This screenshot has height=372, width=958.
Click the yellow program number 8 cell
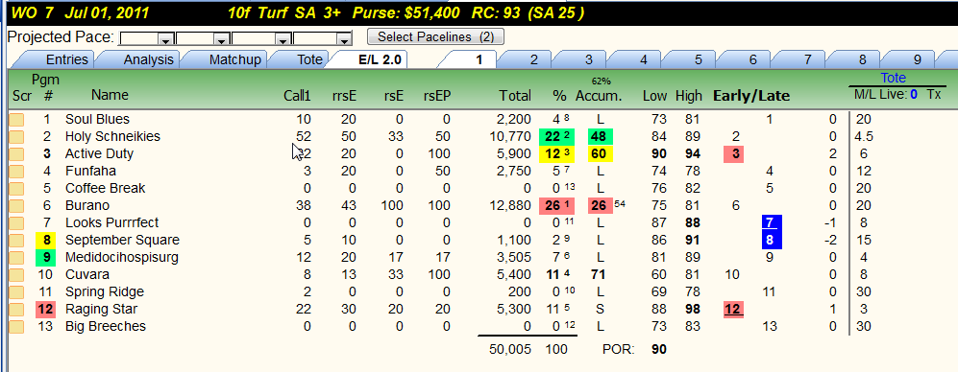click(x=46, y=241)
